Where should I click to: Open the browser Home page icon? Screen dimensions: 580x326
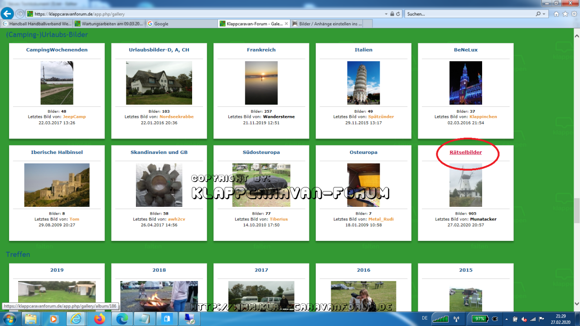click(x=556, y=14)
